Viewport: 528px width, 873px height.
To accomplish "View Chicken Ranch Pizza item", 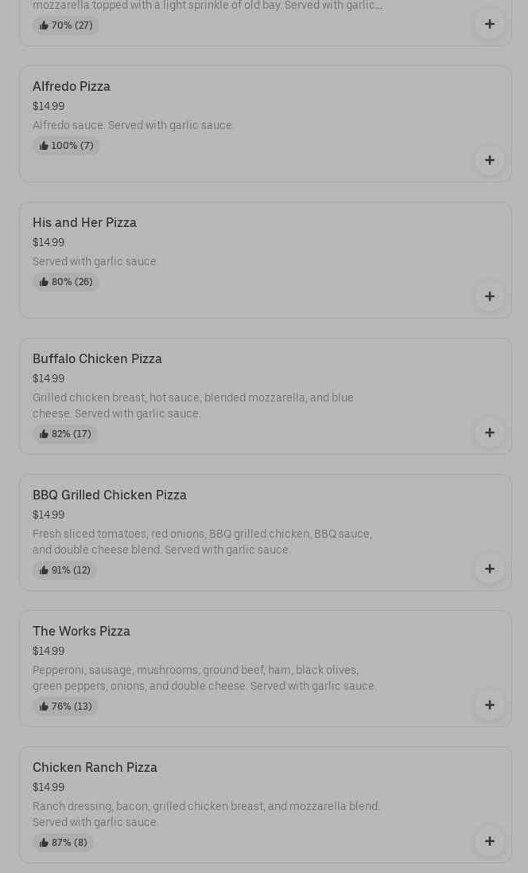I will point(95,767).
